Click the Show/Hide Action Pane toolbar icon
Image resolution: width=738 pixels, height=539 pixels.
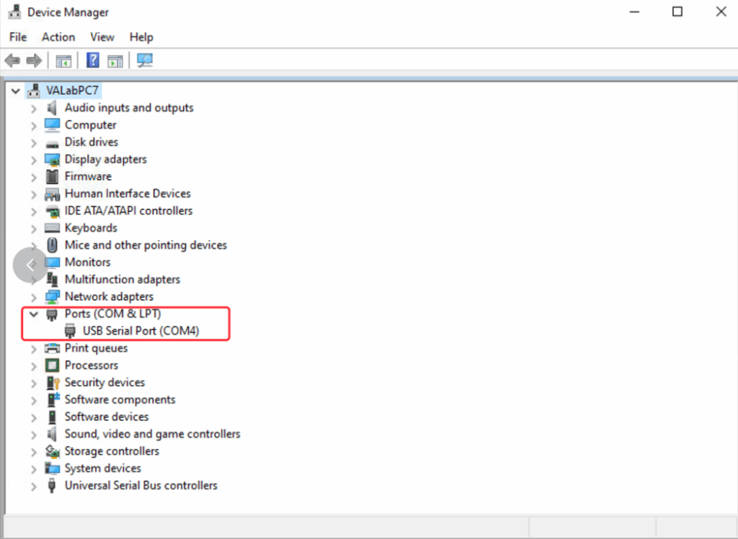pos(115,60)
